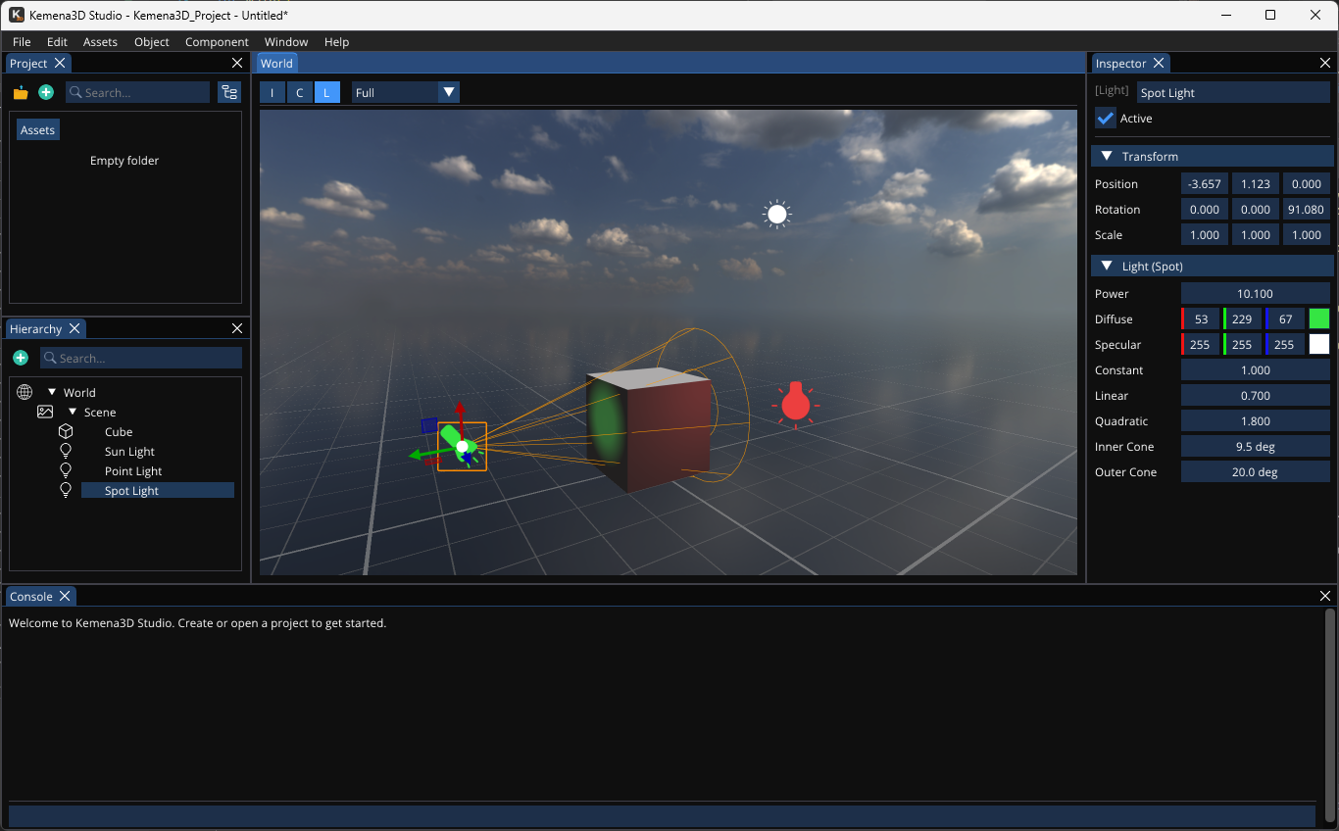Click the Cube icon in Hierarchy

click(x=66, y=432)
